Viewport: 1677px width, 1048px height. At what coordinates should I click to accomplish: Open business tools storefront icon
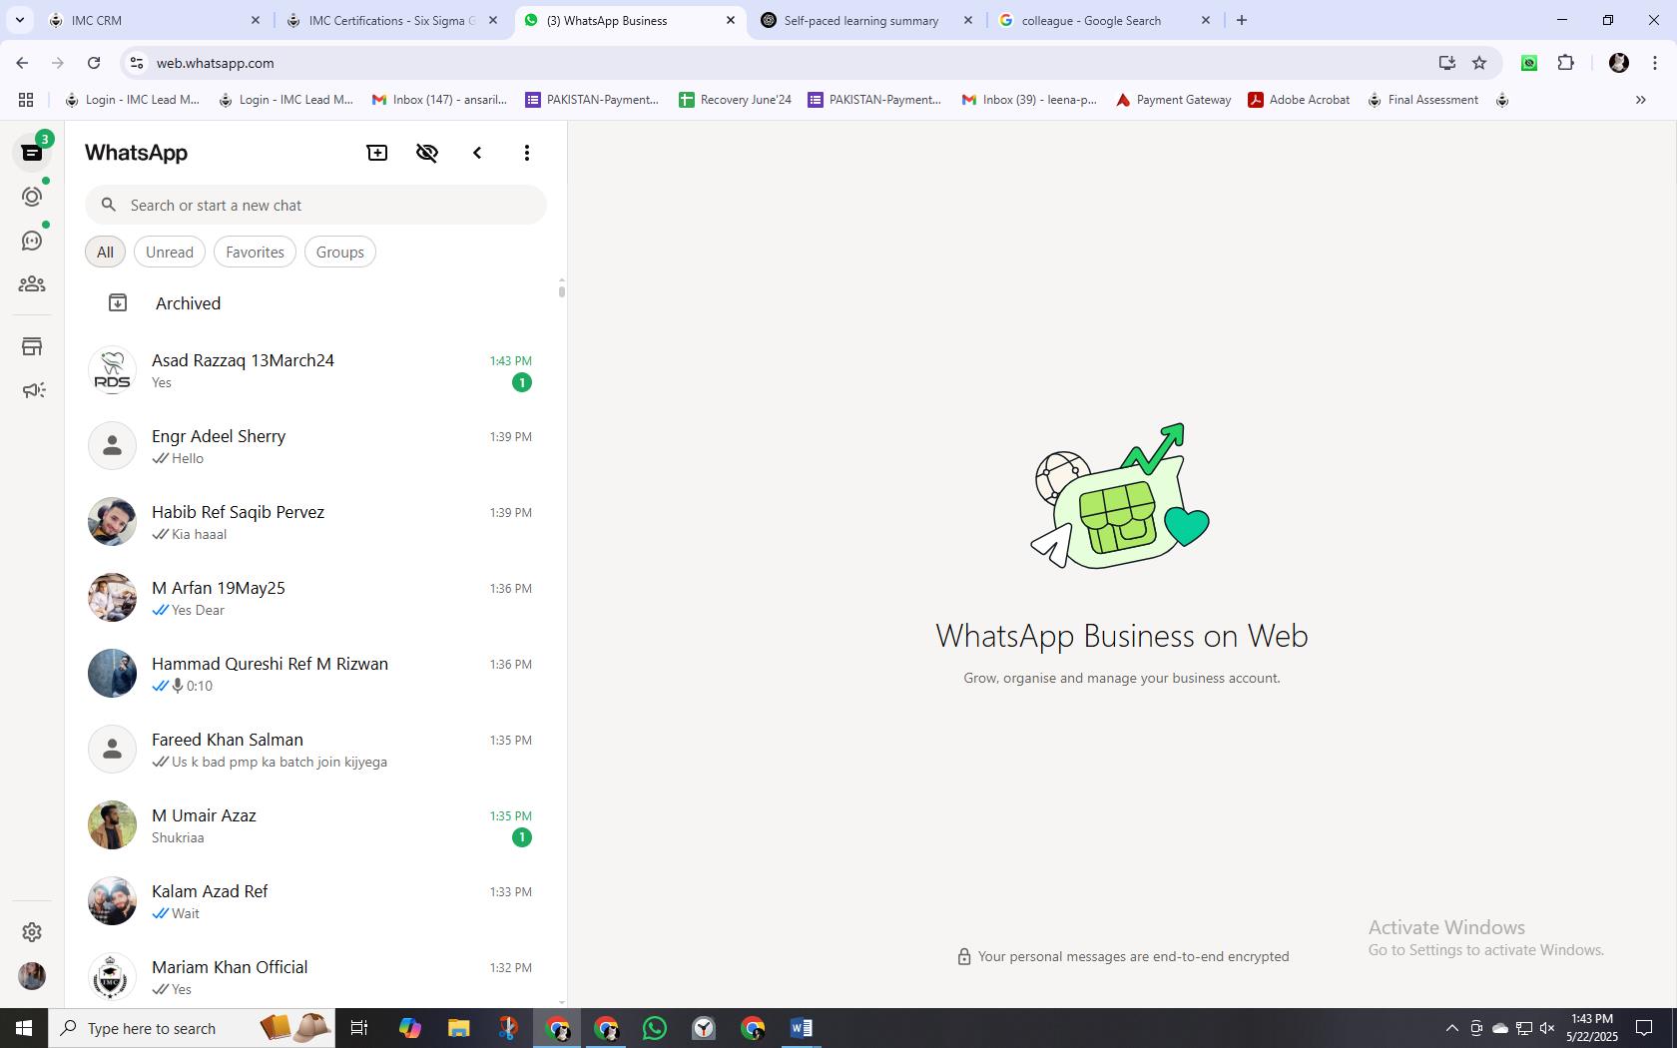point(32,346)
